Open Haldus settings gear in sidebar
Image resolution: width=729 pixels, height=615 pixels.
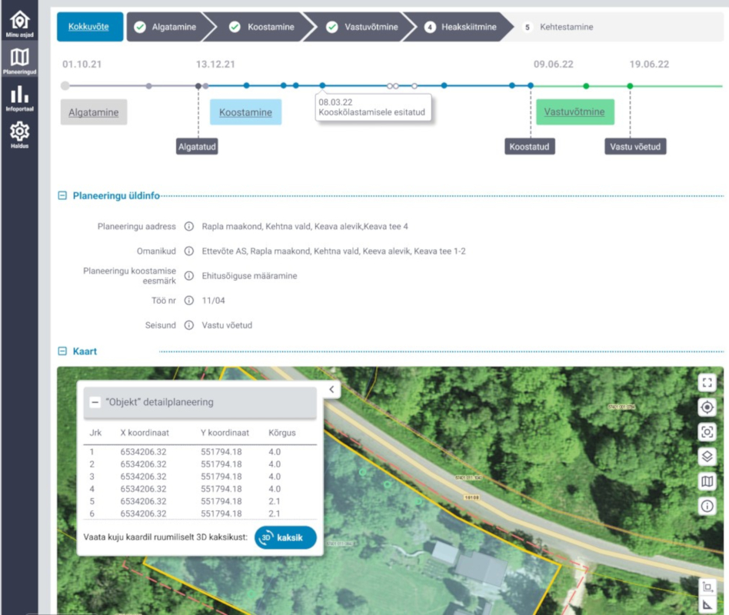click(x=19, y=135)
